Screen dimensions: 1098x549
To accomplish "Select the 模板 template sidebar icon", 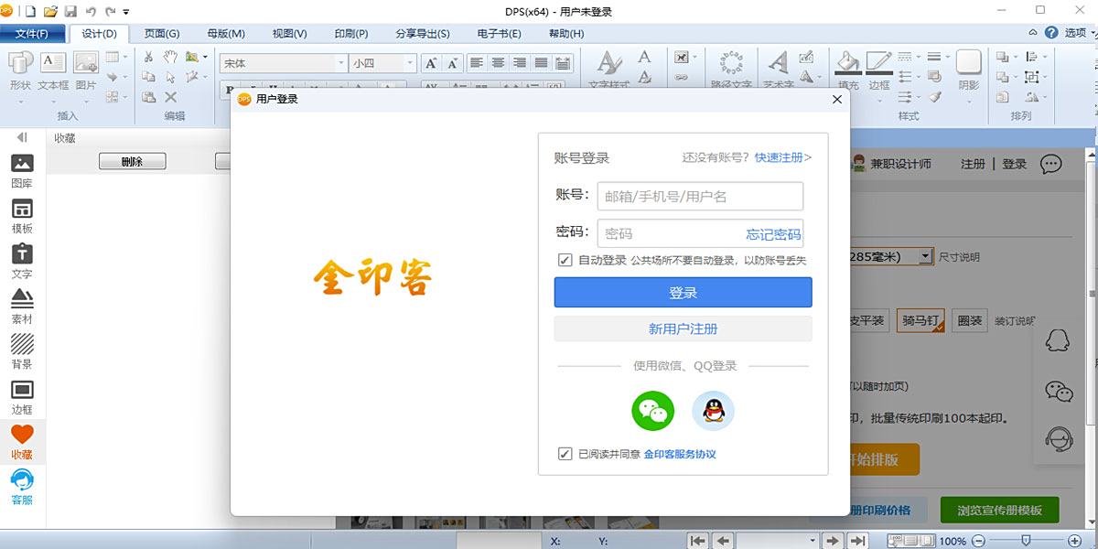I will coord(22,217).
